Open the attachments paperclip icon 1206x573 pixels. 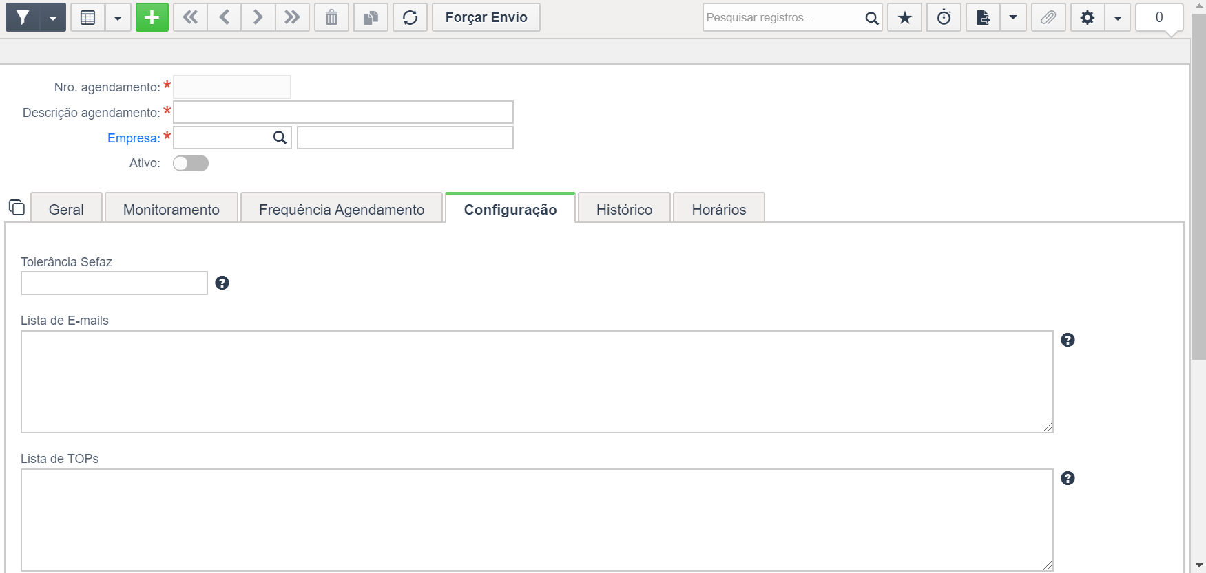(x=1048, y=17)
